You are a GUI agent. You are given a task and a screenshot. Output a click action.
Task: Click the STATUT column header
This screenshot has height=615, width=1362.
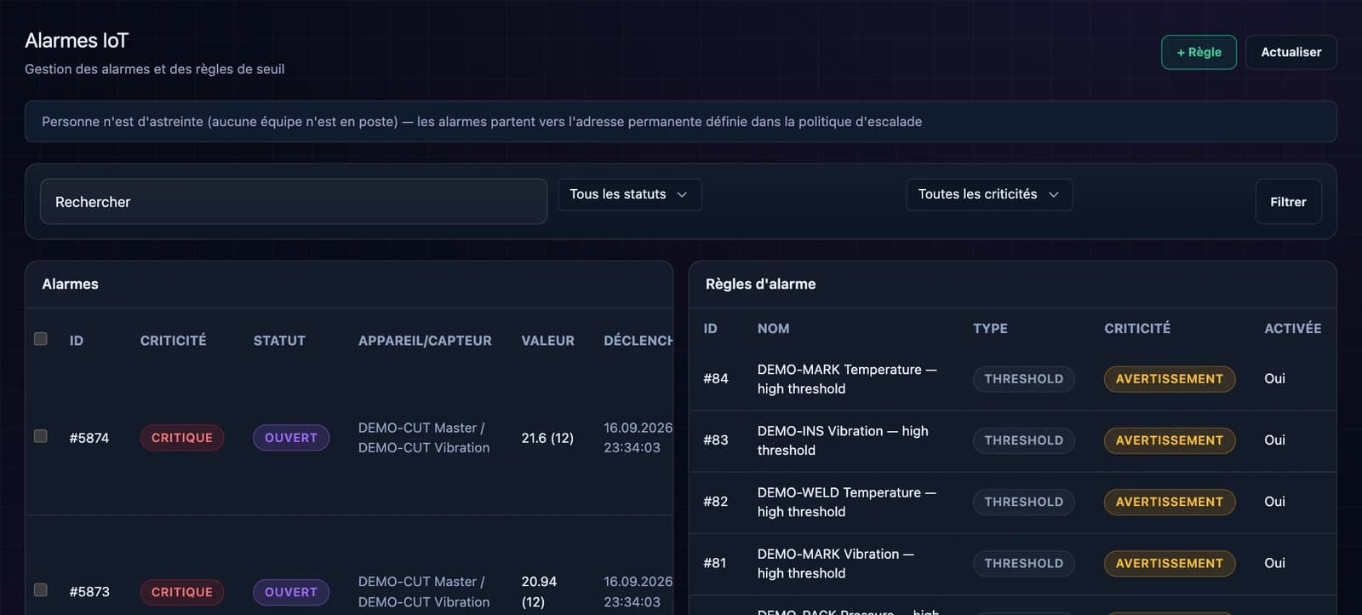(x=279, y=341)
